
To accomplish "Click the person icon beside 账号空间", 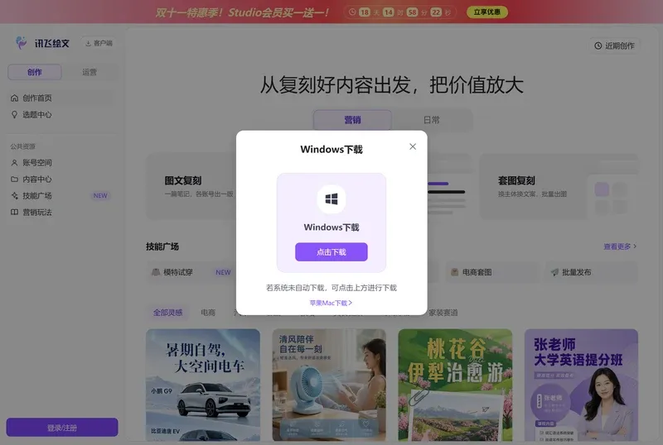I will pos(14,163).
